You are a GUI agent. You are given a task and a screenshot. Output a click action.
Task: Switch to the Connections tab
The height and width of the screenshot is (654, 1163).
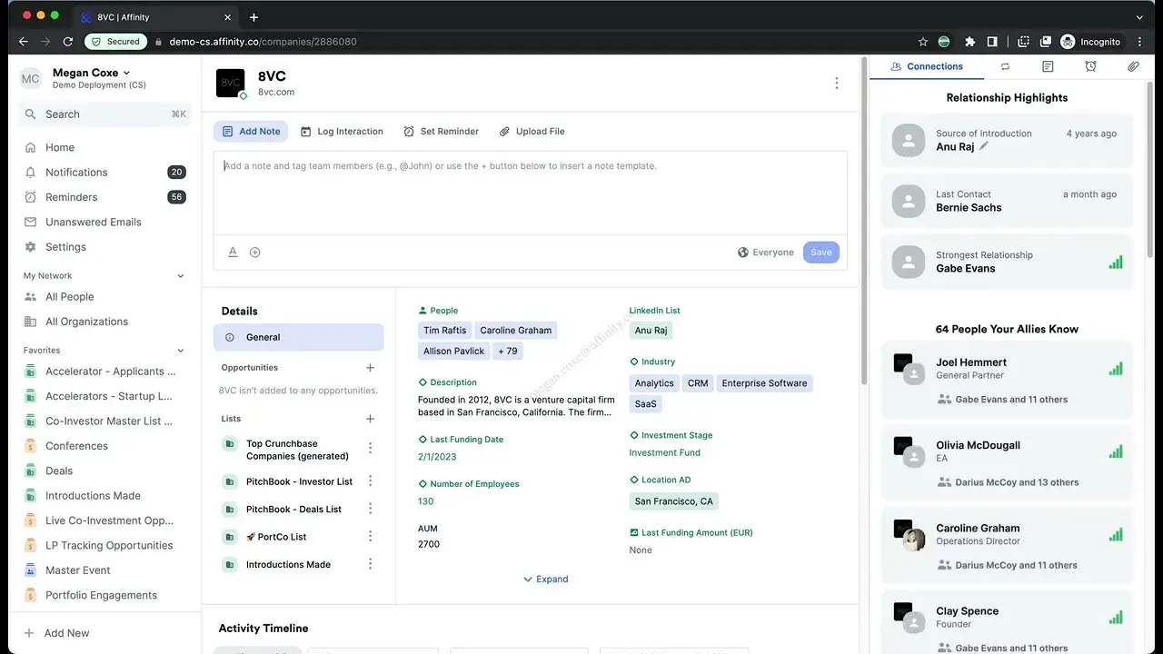pos(926,65)
